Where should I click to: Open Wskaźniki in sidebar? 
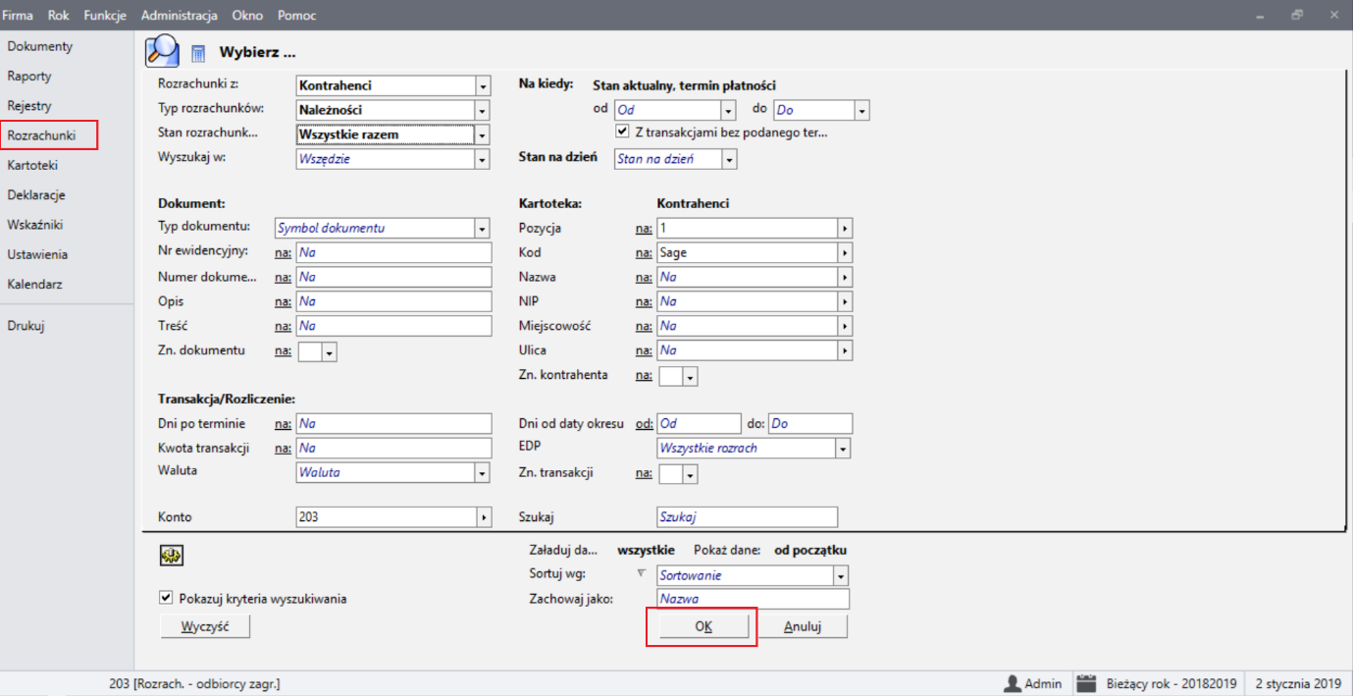[35, 224]
